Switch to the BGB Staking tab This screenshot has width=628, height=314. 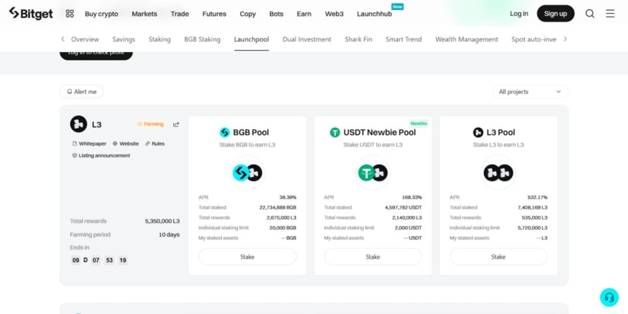point(202,39)
